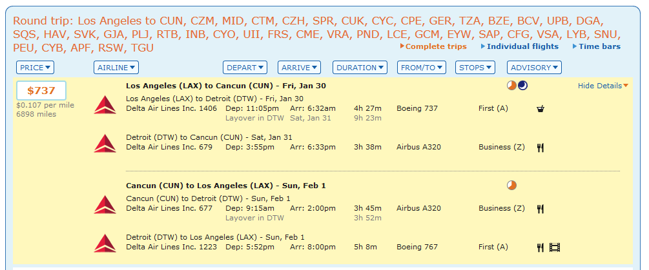
Task: Click the Delta logo beside flight 1406
Action: click(105, 104)
